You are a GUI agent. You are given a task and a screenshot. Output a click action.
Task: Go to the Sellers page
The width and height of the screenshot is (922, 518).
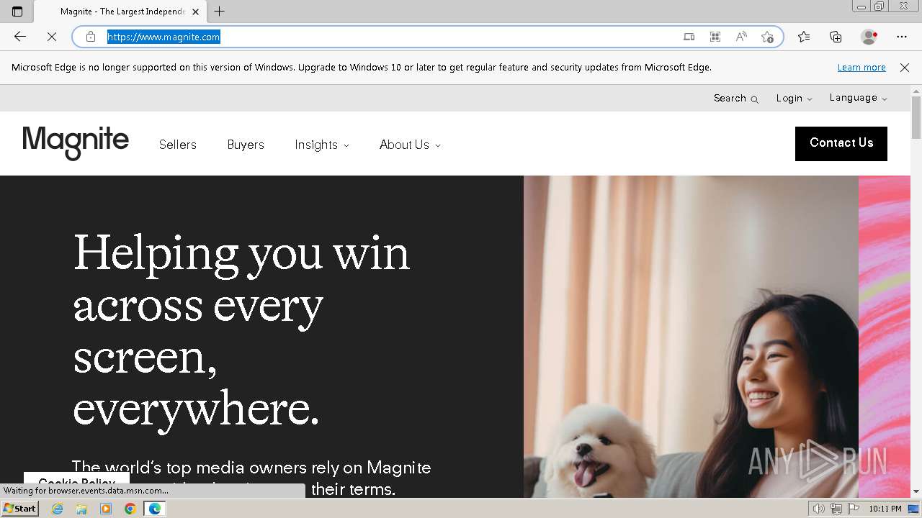[178, 145]
